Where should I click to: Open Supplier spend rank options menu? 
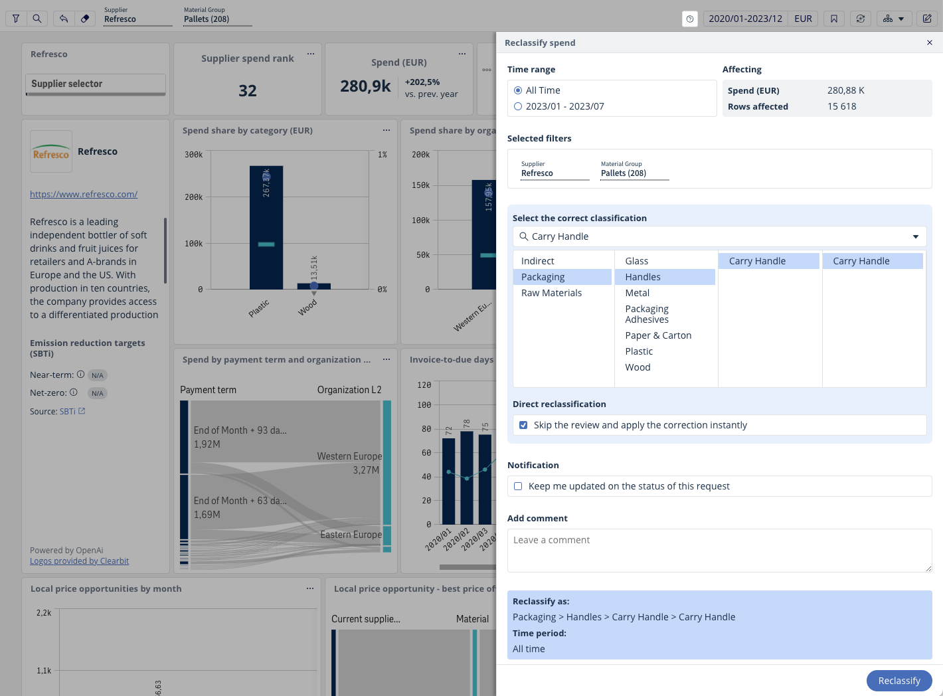click(310, 54)
